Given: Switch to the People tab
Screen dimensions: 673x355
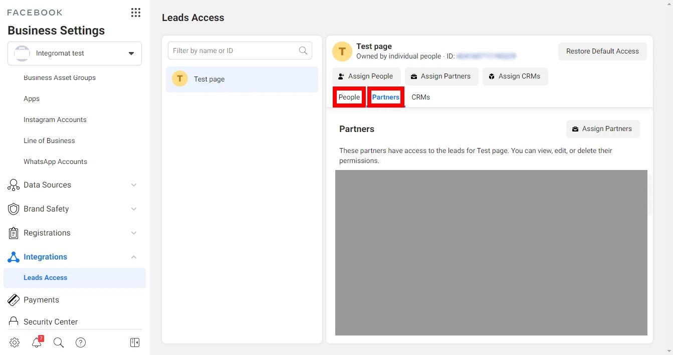Looking at the screenshot, I should (x=349, y=97).
